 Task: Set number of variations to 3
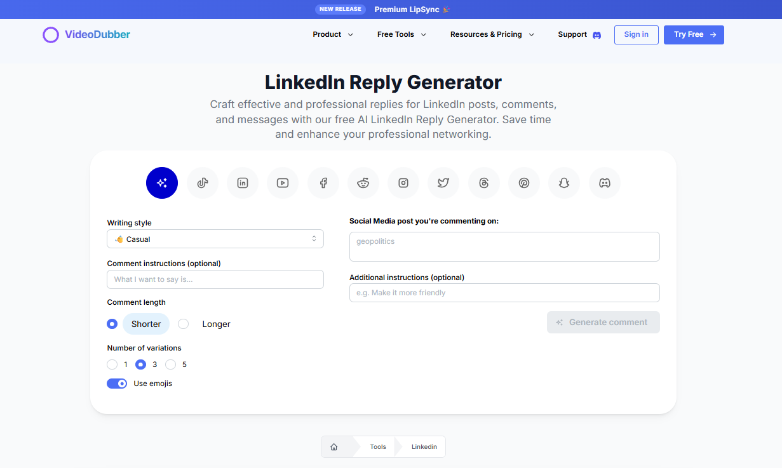point(141,364)
